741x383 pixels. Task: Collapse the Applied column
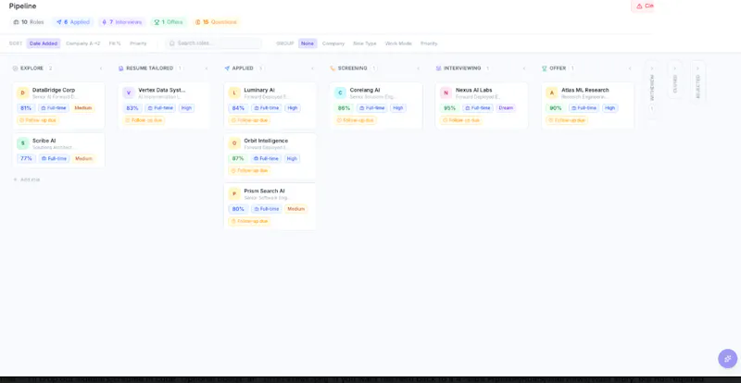click(312, 68)
